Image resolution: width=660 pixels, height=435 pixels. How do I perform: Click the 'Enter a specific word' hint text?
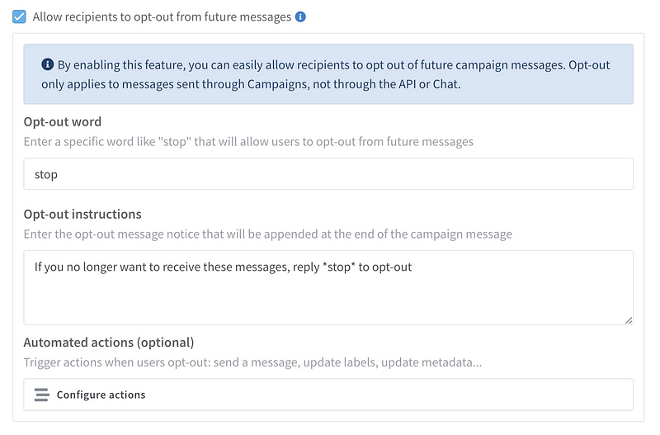click(x=247, y=141)
